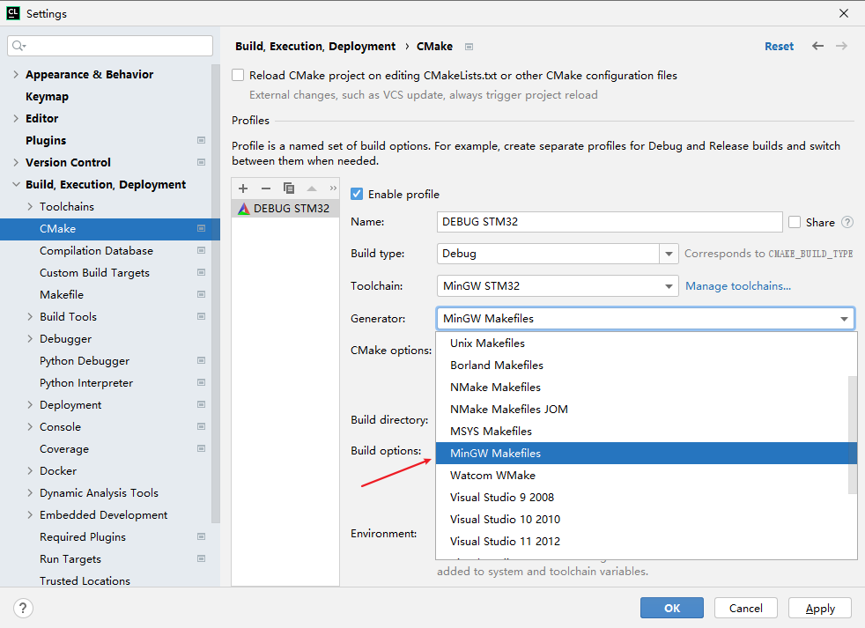Screen dimensions: 865x628
Task: Copy the selected CMake profile
Action: pos(289,188)
